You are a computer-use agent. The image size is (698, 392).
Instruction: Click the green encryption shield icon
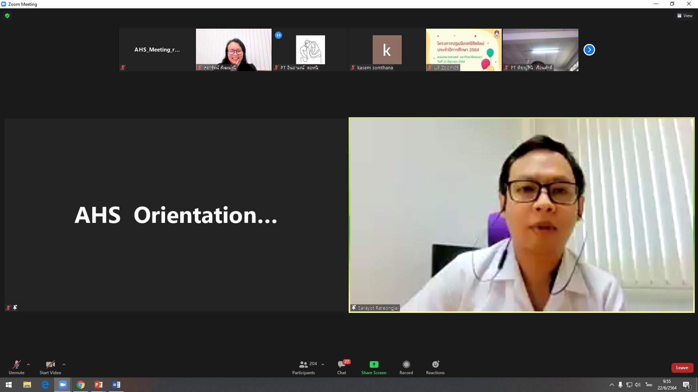(x=7, y=16)
